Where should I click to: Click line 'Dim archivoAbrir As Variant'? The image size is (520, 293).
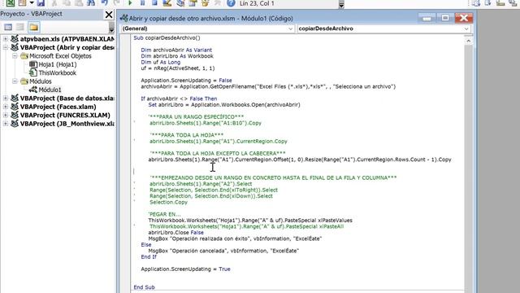[x=176, y=50]
